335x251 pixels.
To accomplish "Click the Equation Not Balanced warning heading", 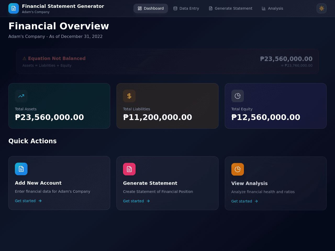I will click(54, 59).
